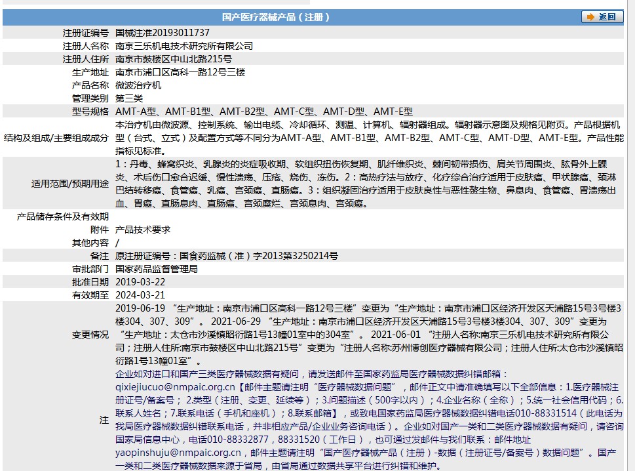The height and width of the screenshot is (471, 635).
Task: Click the 备注 original registration number text
Action: point(227,256)
